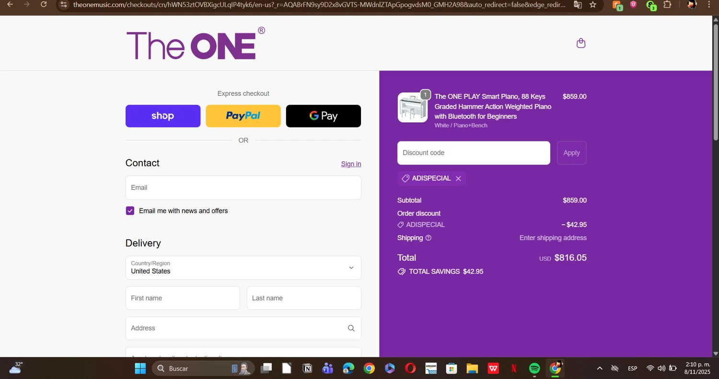Click the piano product thumbnail

413,107
